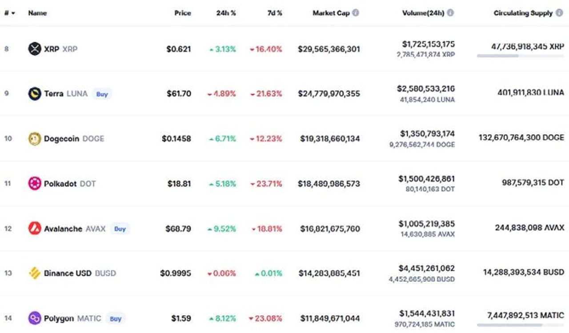Click the XRP coin logo icon

click(35, 49)
